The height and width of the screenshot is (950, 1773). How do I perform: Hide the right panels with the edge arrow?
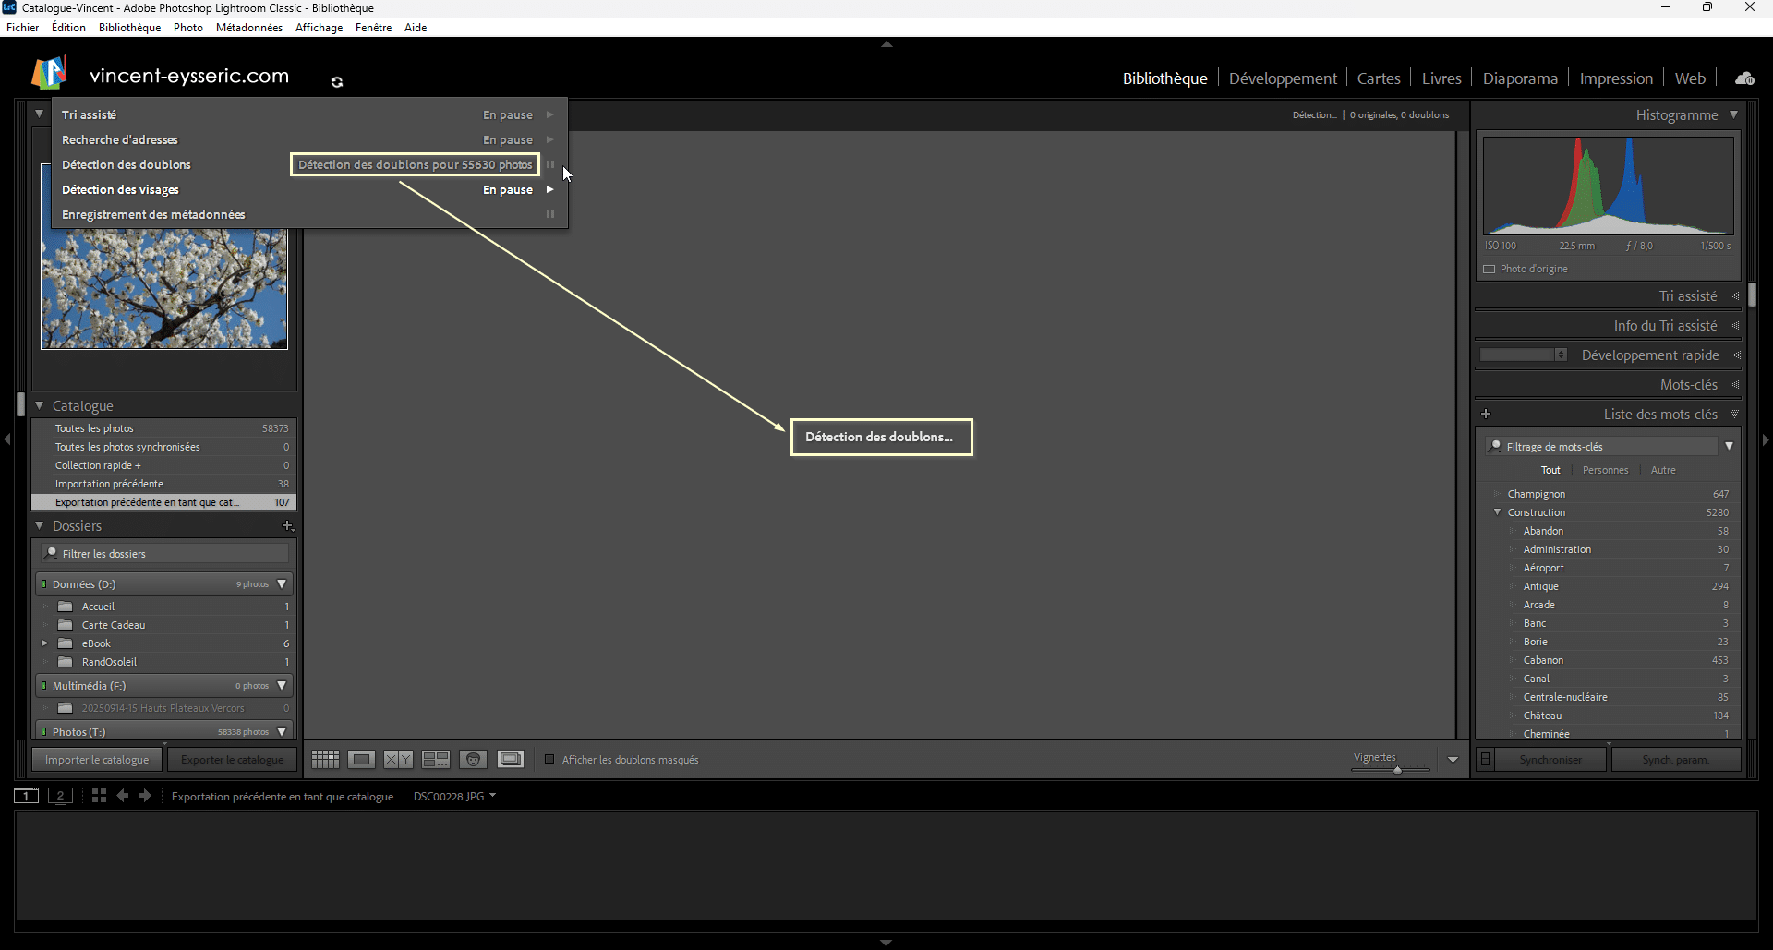pyautogui.click(x=1766, y=439)
